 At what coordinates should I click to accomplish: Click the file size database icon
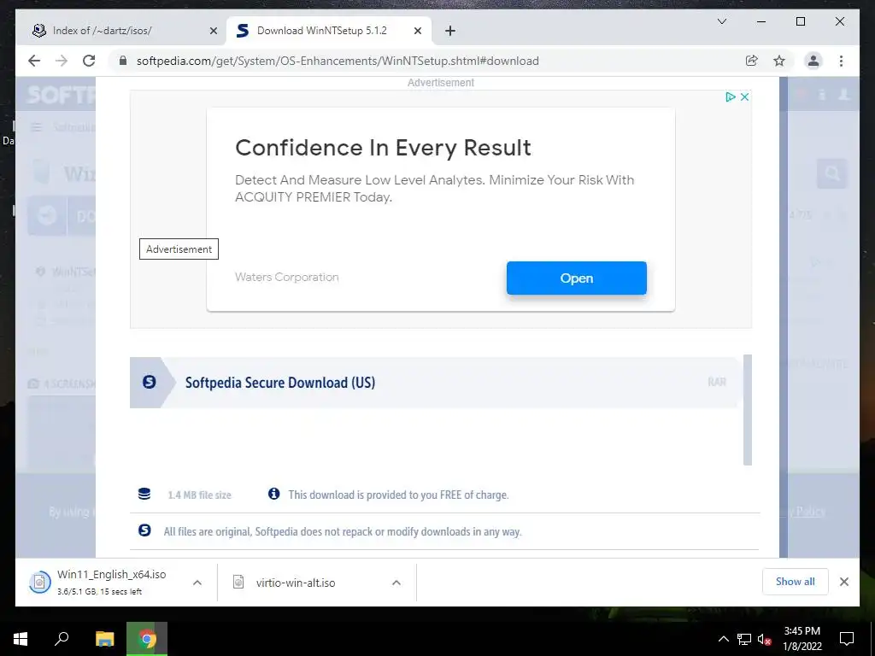point(144,494)
